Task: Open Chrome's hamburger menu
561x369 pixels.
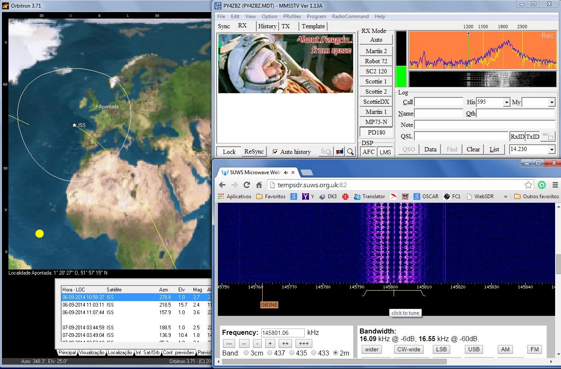Action: (555, 185)
